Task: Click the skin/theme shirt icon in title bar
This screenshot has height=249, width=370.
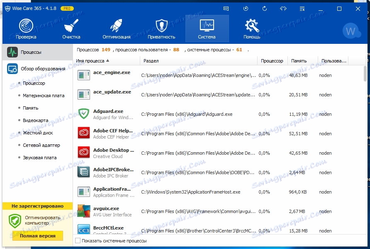Action: pos(283,9)
